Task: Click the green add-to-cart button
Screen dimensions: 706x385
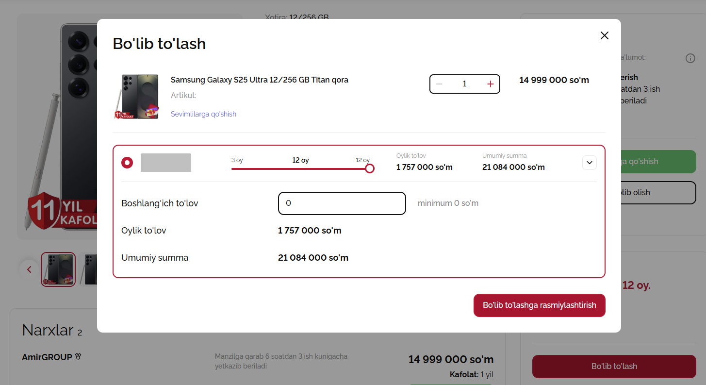Action: 658,162
